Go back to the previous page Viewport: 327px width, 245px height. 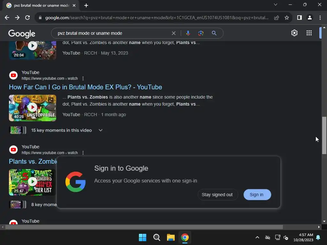coord(7,18)
